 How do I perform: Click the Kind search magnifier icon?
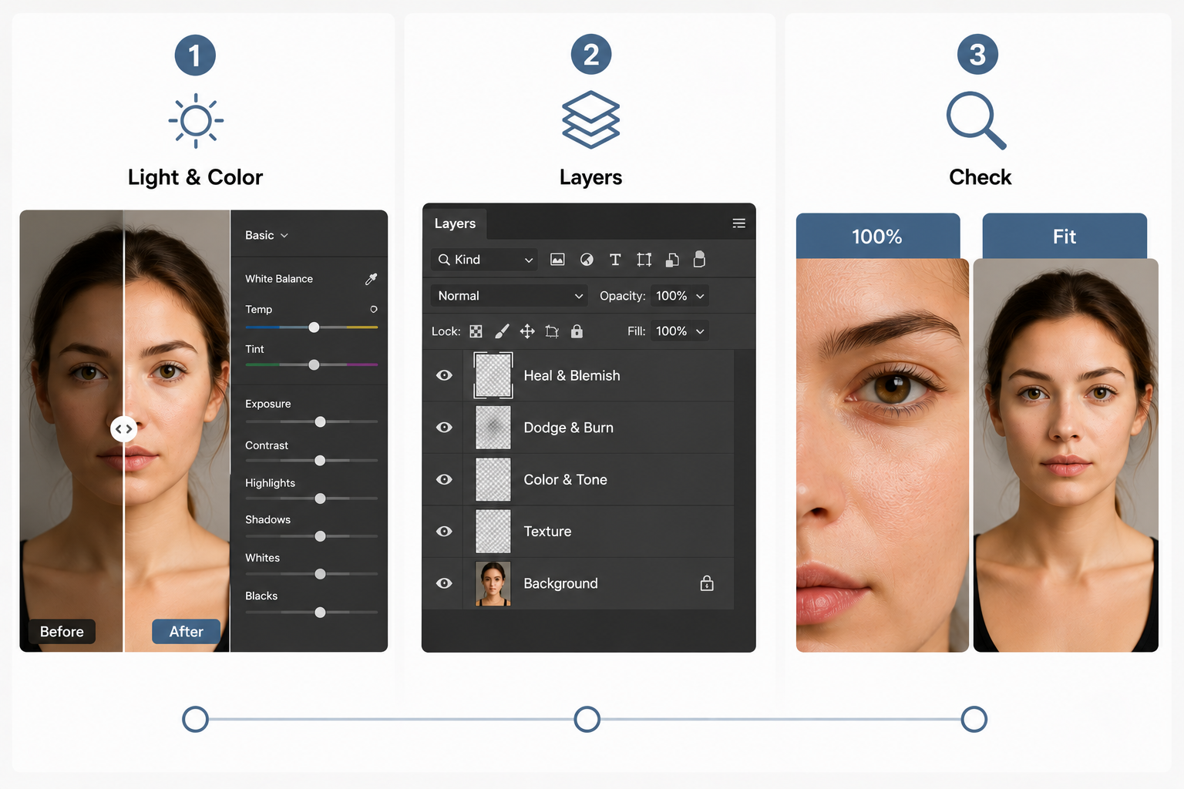[444, 260]
